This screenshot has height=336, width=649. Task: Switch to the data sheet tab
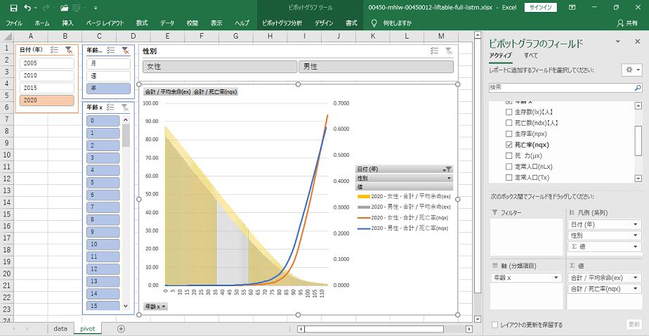(x=60, y=328)
